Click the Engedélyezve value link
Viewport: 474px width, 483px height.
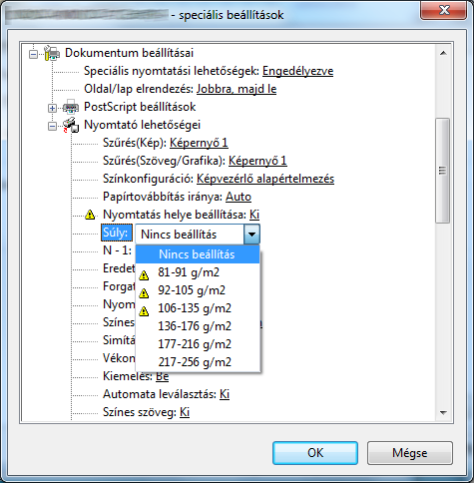[297, 71]
